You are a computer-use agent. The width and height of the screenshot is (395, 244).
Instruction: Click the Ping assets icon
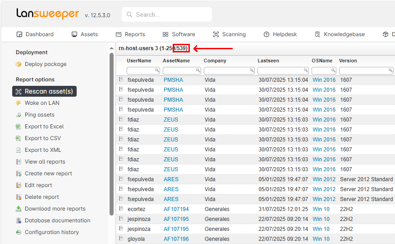[18, 115]
